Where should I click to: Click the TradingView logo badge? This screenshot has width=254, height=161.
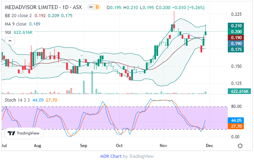[x=24, y=133]
